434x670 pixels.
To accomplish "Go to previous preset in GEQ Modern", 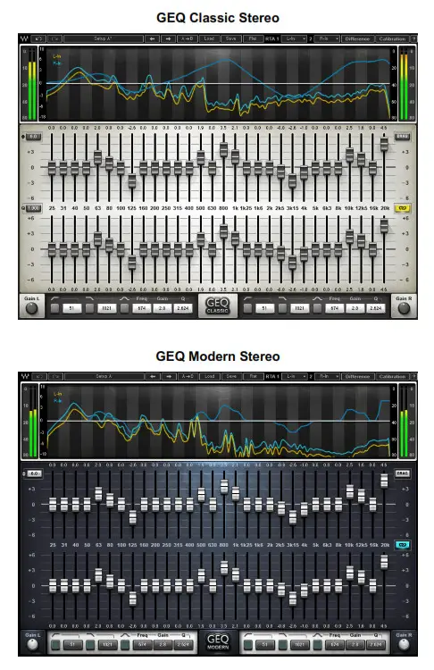I will point(153,376).
